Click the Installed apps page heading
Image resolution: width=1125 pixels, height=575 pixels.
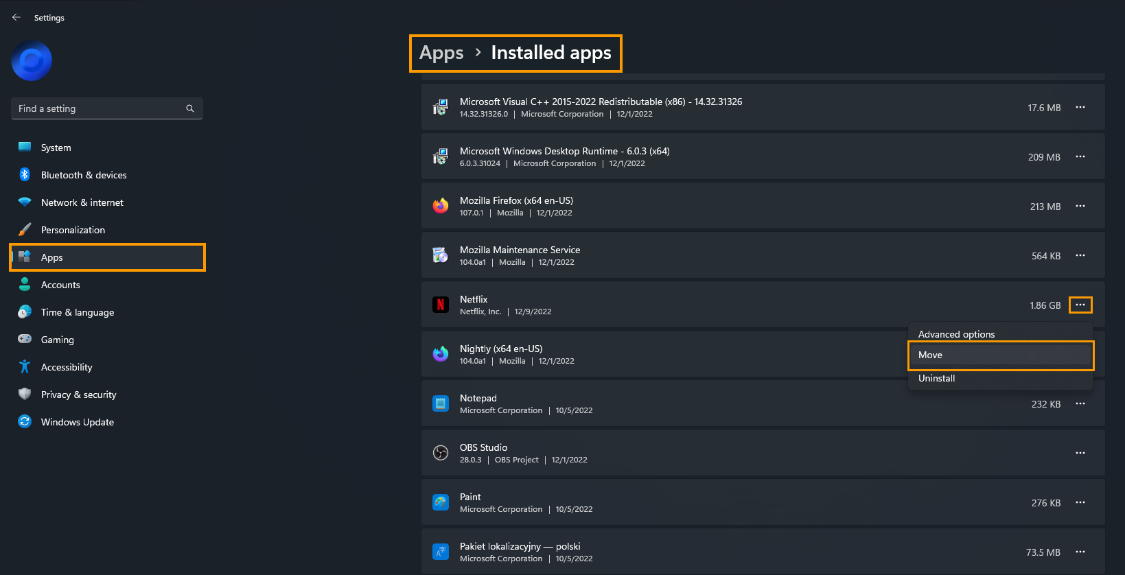tap(551, 53)
